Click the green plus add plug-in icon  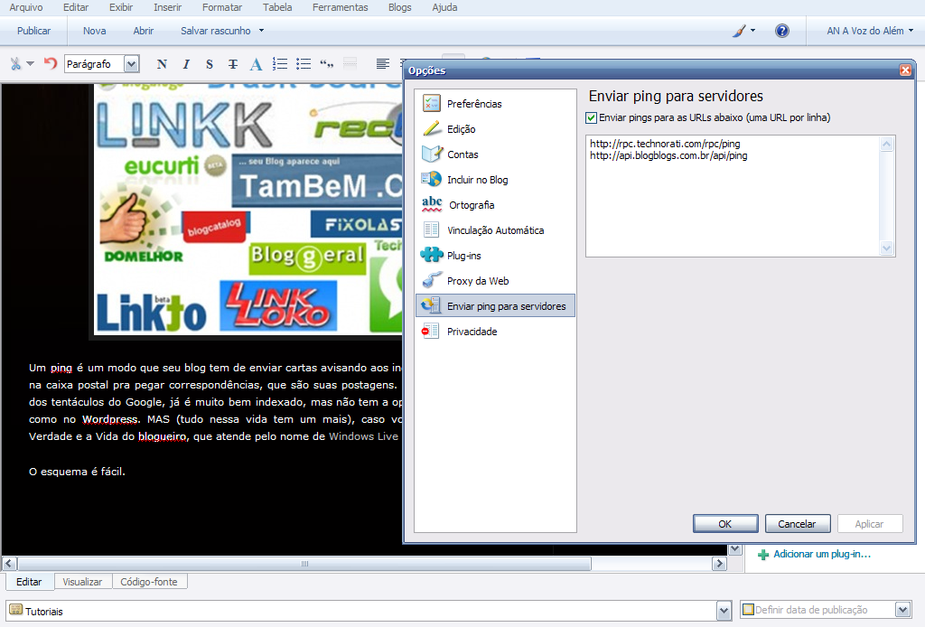(x=762, y=555)
